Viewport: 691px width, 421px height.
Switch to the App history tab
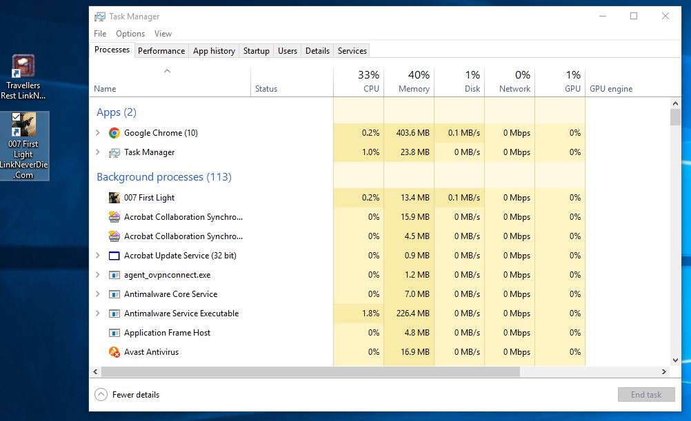(x=214, y=50)
